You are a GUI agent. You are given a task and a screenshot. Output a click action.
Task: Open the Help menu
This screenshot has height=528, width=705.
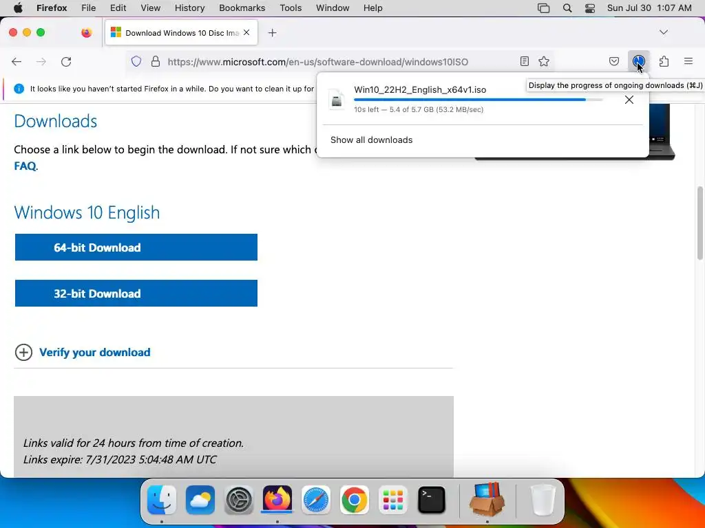(x=372, y=8)
